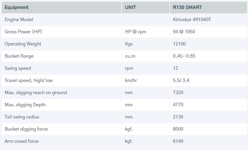Select the 5.5/ 3.4 travel speed value

click(x=181, y=81)
